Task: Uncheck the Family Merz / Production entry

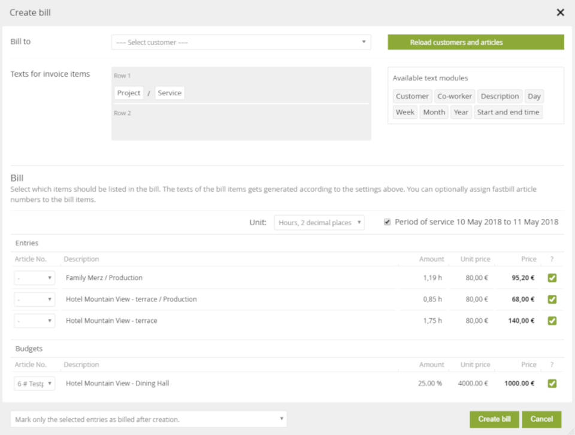Action: pyautogui.click(x=552, y=278)
